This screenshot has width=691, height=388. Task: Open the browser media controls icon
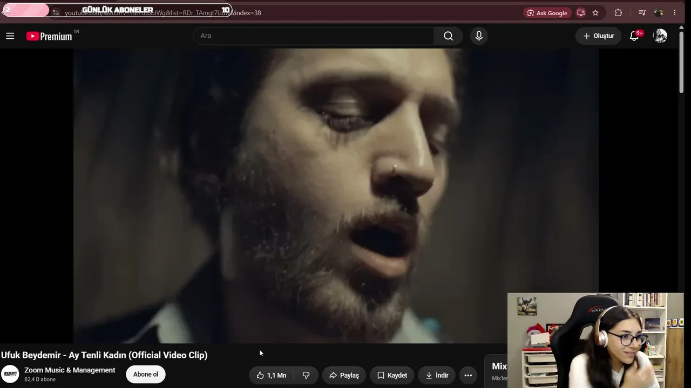642,13
